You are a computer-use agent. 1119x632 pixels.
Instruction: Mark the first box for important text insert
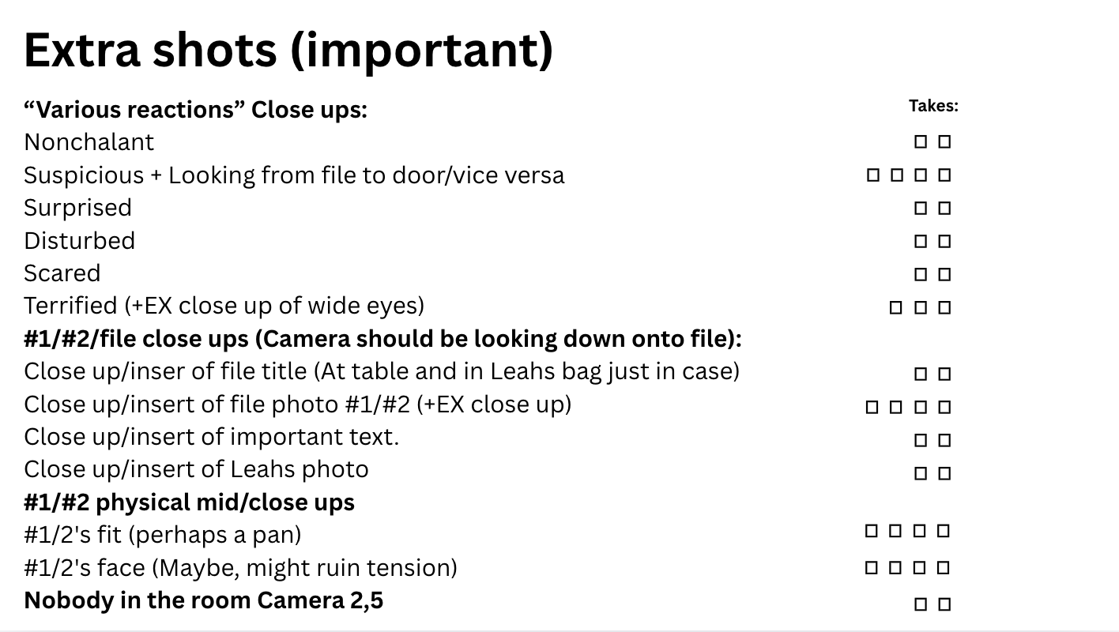point(920,441)
